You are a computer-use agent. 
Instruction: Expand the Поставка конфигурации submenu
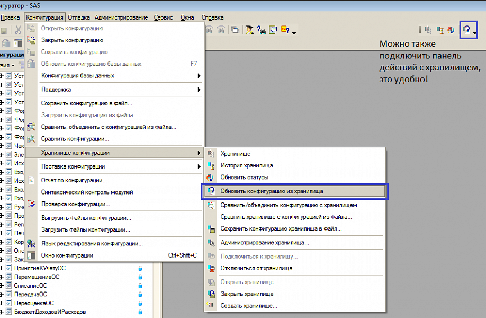(114, 166)
